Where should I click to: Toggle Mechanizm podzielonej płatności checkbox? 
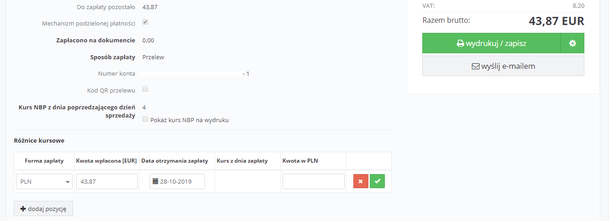145,22
